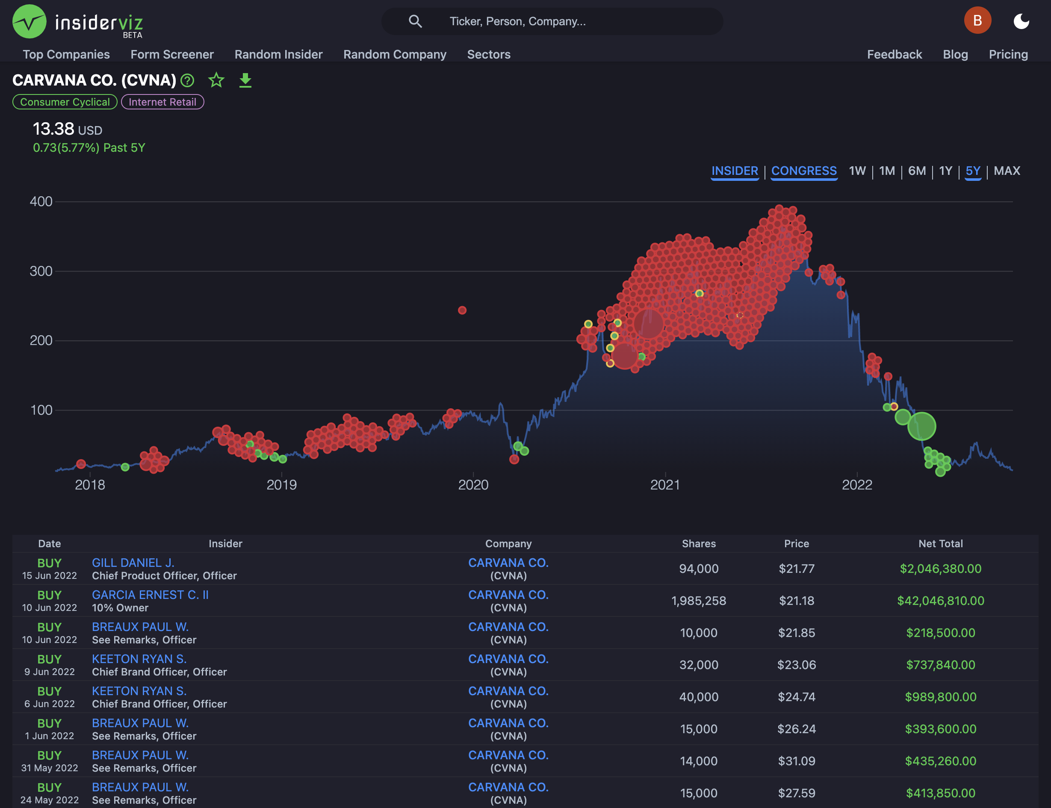Click the search magnifier icon
Image resolution: width=1051 pixels, height=808 pixels.
pos(415,21)
